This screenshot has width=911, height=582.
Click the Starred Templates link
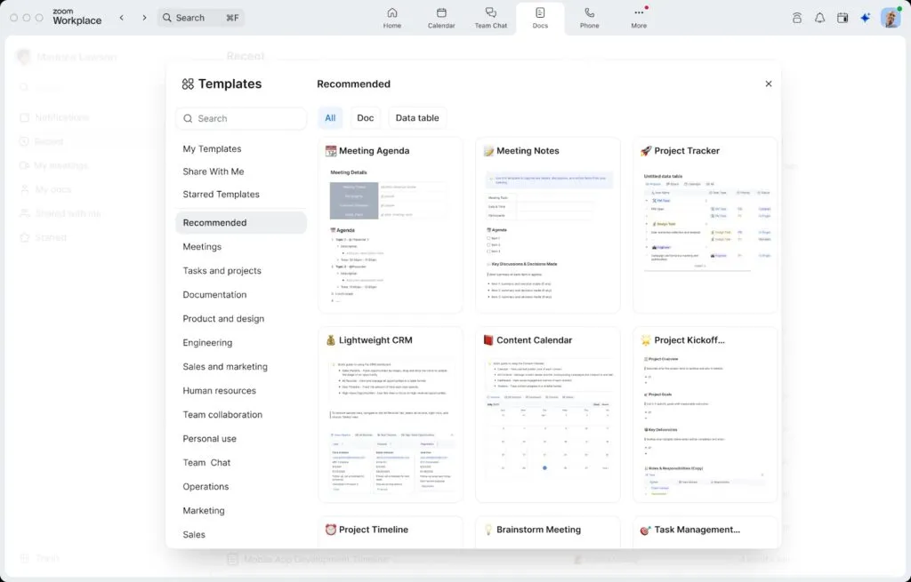[x=221, y=195]
